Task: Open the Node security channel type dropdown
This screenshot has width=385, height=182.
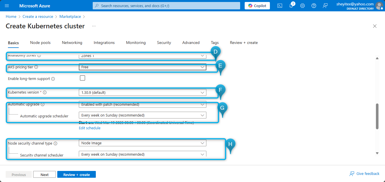Action: [142, 143]
